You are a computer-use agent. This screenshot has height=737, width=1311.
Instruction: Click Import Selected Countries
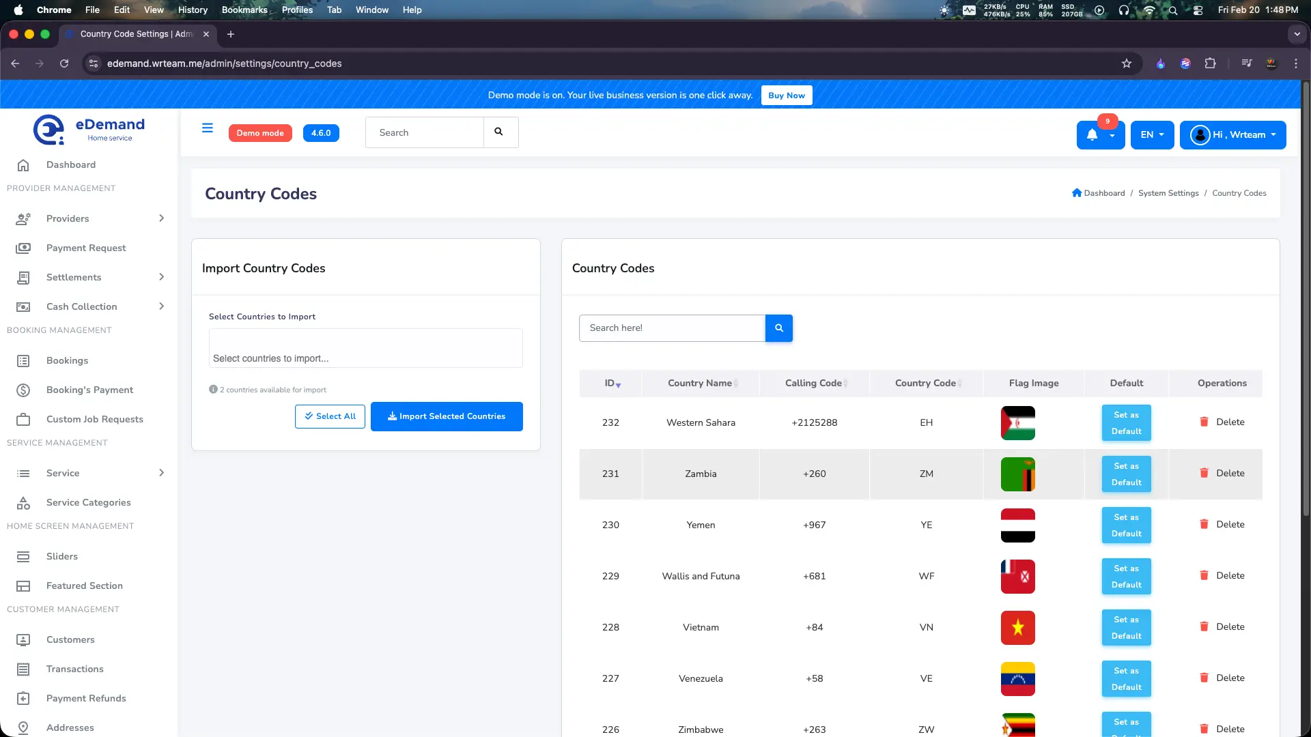click(447, 416)
